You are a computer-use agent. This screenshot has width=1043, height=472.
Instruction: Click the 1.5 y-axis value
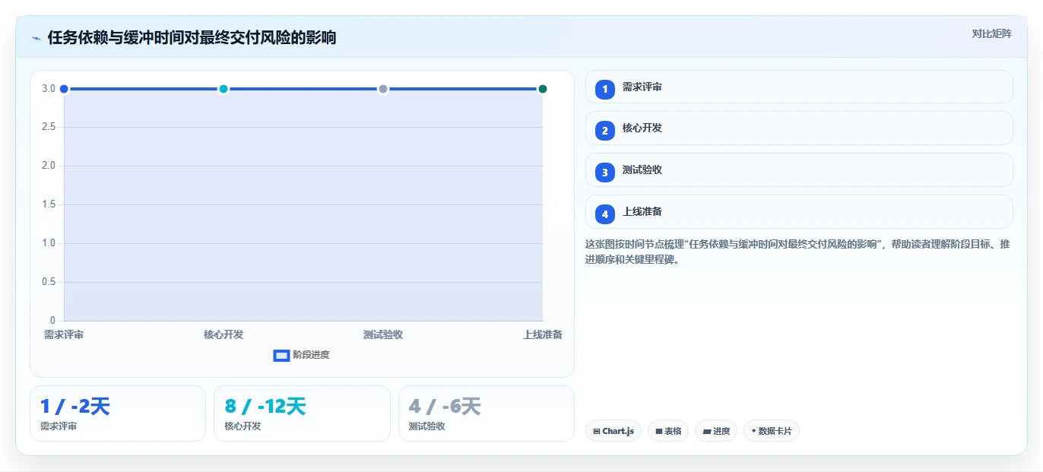(49, 204)
